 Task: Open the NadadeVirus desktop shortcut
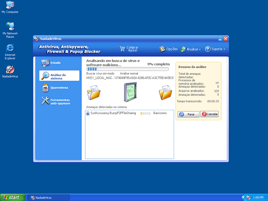[x=10, y=71]
